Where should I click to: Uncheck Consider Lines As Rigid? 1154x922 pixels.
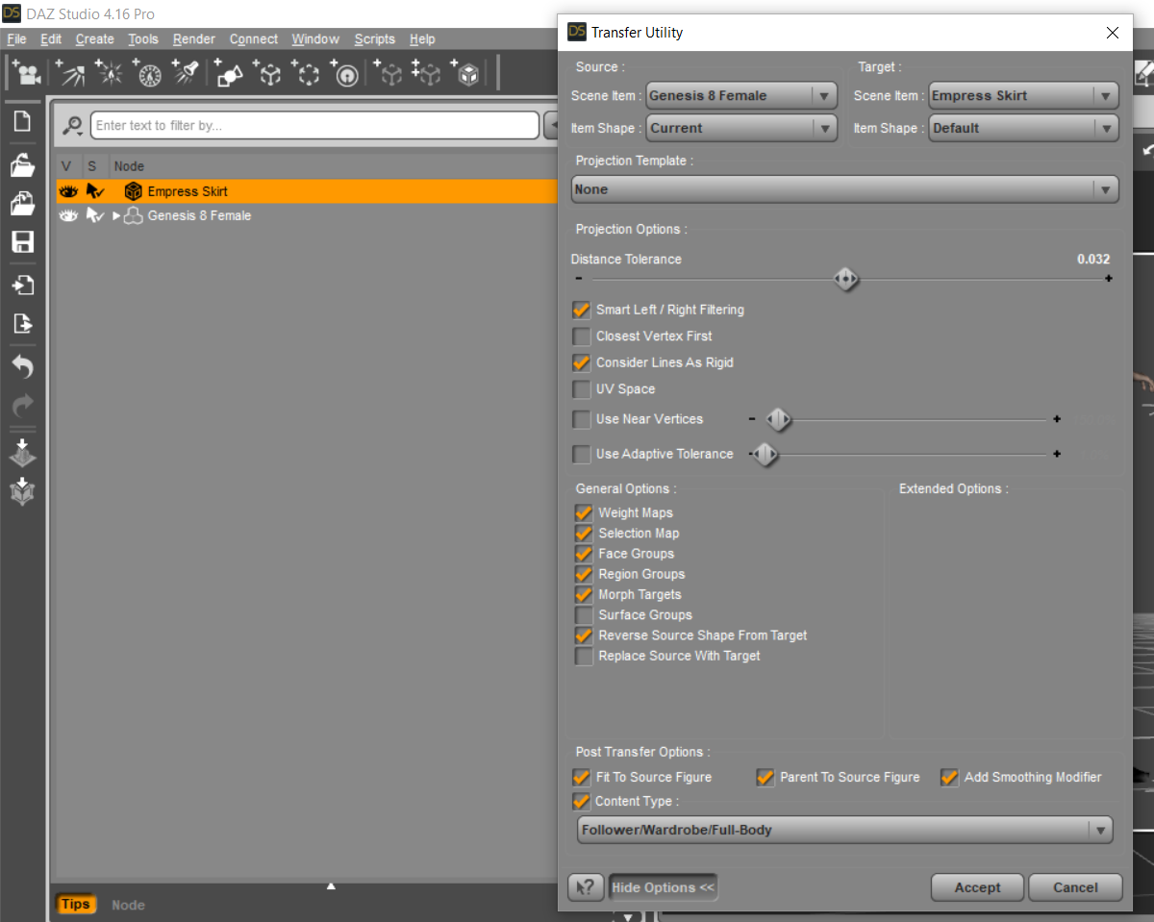pyautogui.click(x=581, y=362)
